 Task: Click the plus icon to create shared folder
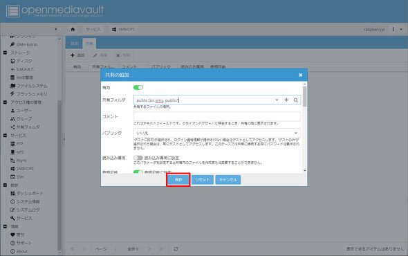tap(286, 100)
